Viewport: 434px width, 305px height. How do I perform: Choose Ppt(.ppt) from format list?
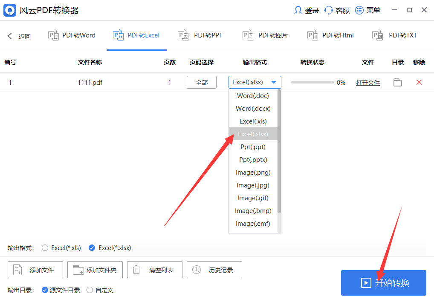pos(253,147)
